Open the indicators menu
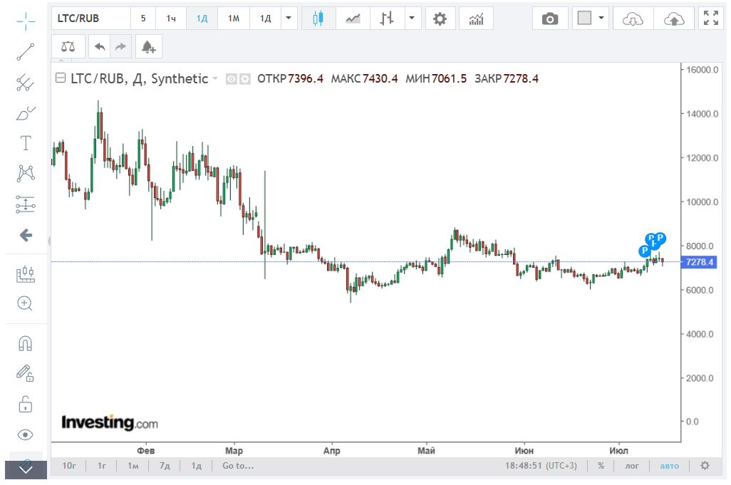 pos(476,19)
